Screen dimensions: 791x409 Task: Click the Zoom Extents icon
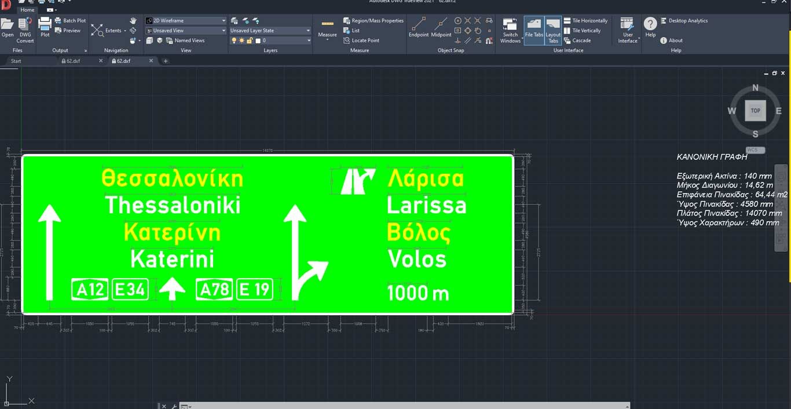98,31
